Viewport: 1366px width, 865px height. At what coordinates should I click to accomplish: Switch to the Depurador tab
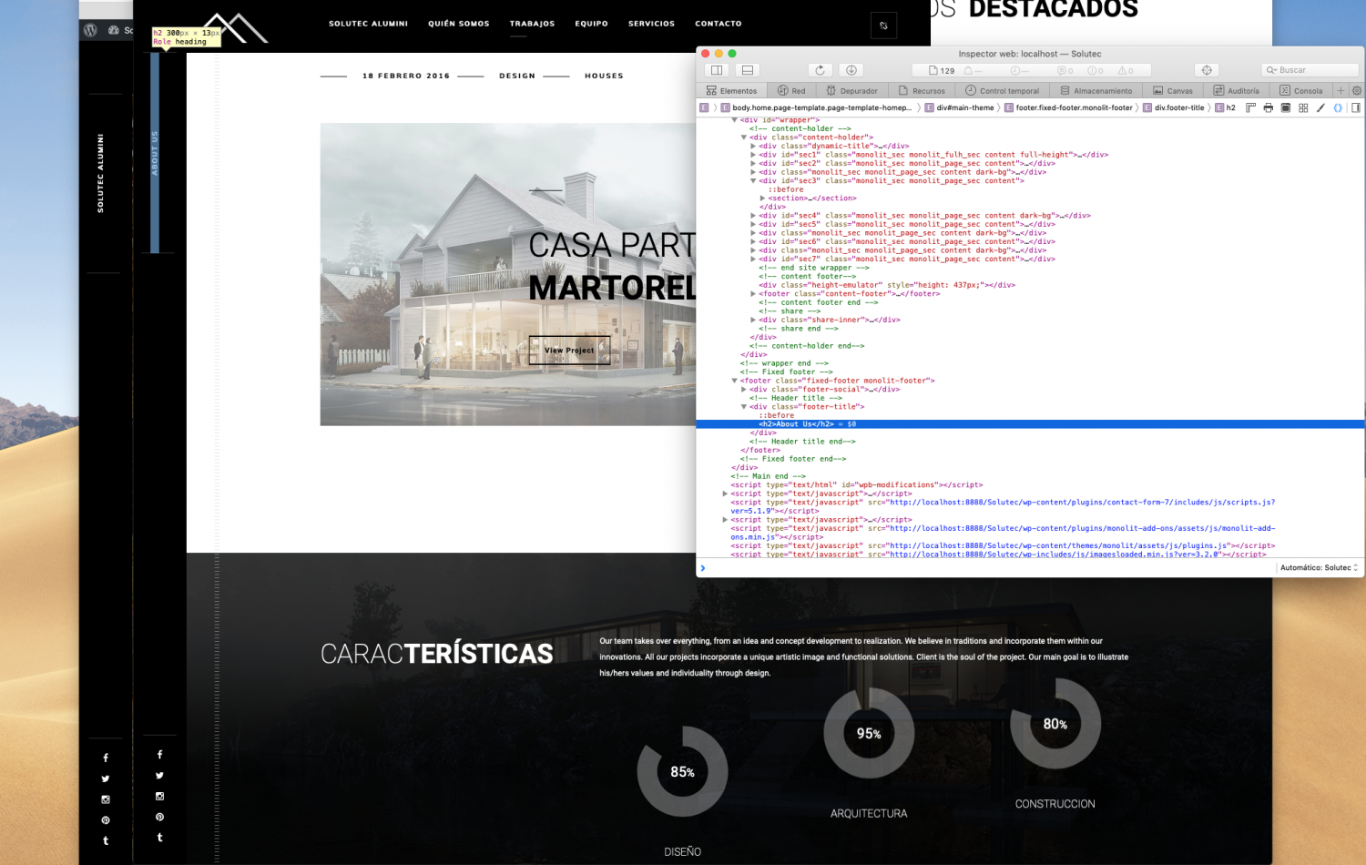point(851,90)
